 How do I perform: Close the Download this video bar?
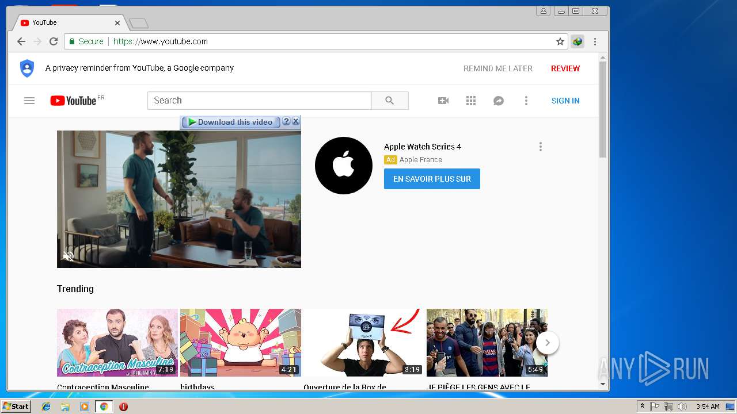[x=295, y=122]
